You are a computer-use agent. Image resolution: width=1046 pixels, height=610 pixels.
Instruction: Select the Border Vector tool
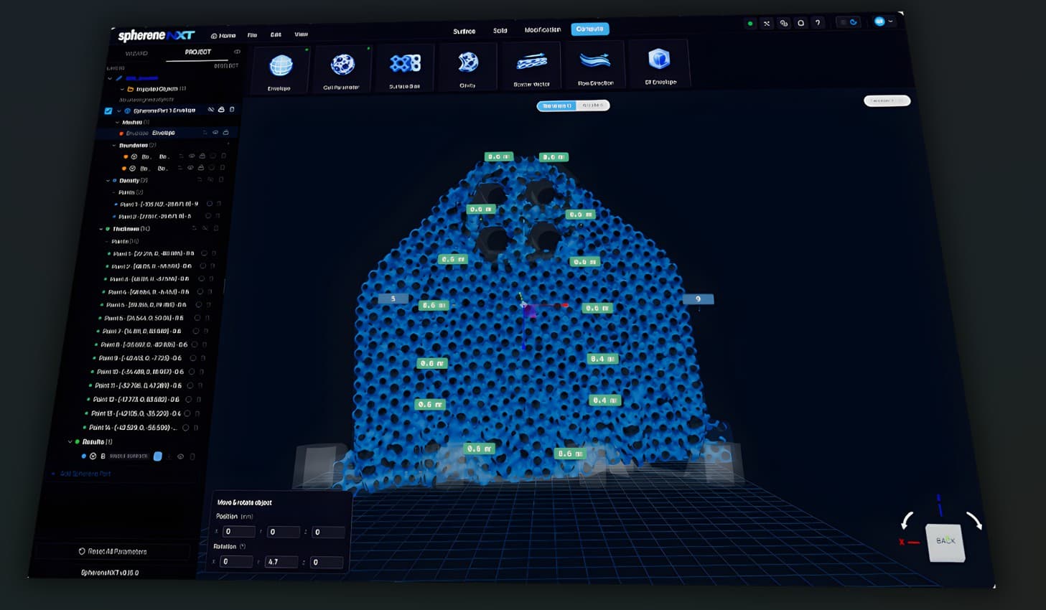tap(531, 66)
